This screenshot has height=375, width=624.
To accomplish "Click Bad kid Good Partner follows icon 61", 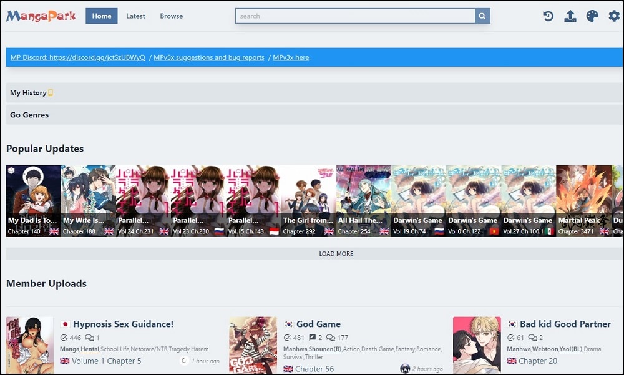I will (x=511, y=338).
